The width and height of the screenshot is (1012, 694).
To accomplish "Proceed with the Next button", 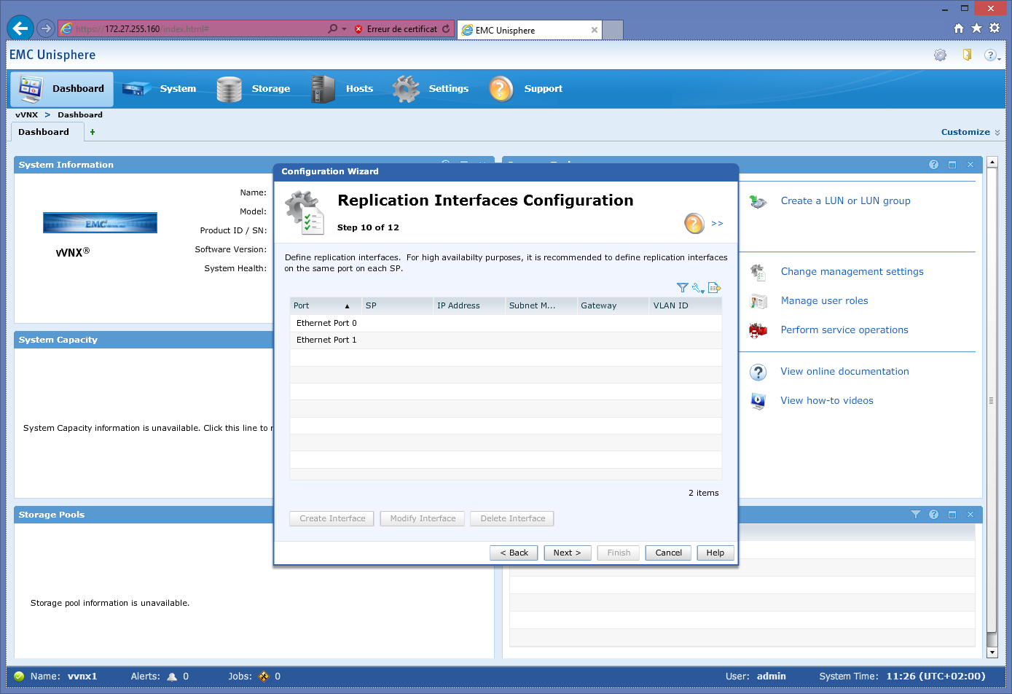I will tap(567, 553).
